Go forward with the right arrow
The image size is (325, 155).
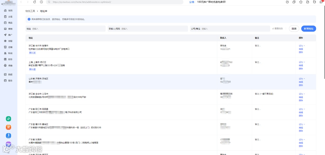point(28,2)
